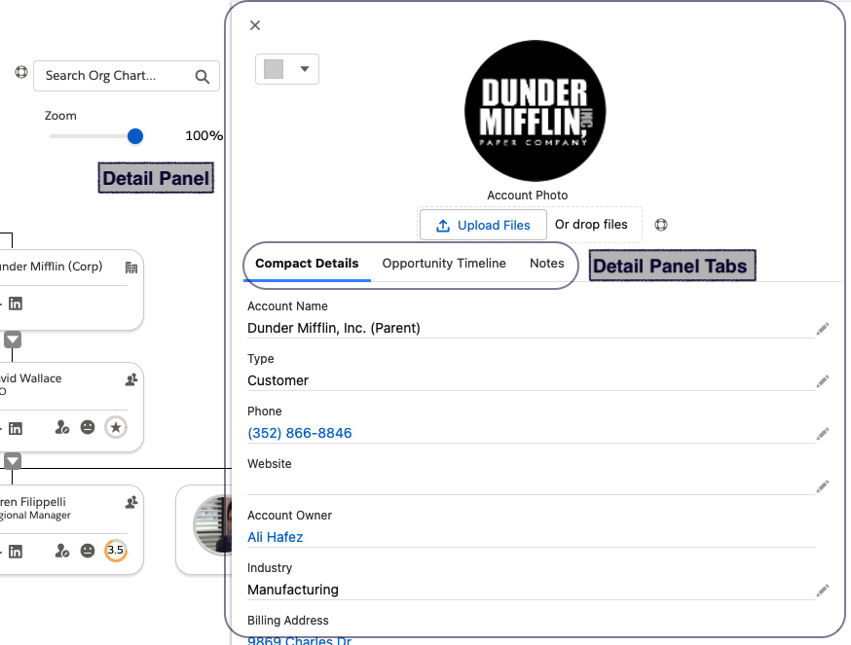Image resolution: width=851 pixels, height=645 pixels.
Task: Click the 9869 Charles Dr billing address link
Action: point(300,641)
